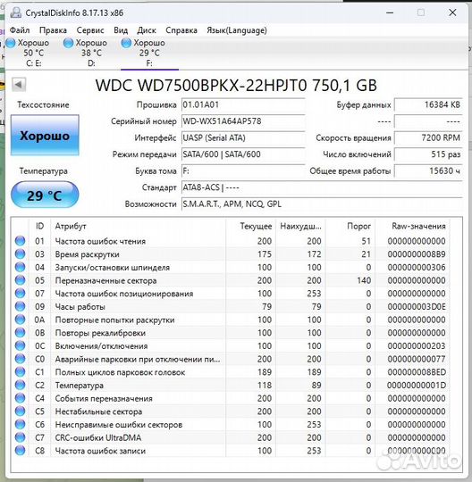Image resolution: width=472 pixels, height=482 pixels.
Task: Select the Часы работы attribute row
Action: (231, 306)
